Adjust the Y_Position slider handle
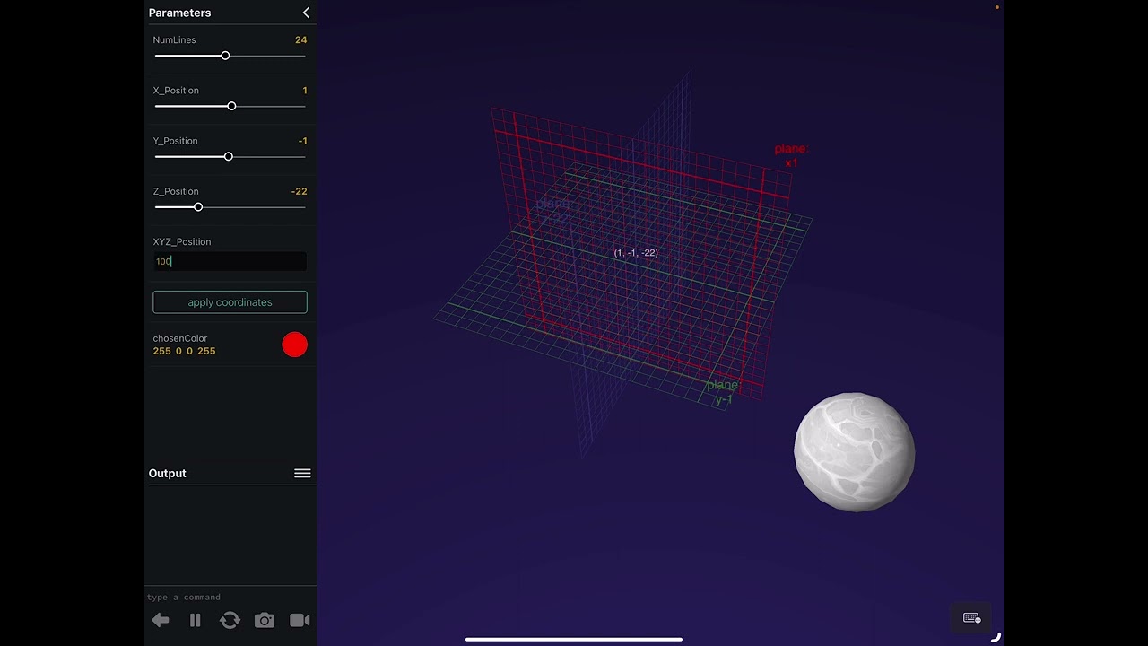The height and width of the screenshot is (646, 1148). click(x=229, y=156)
